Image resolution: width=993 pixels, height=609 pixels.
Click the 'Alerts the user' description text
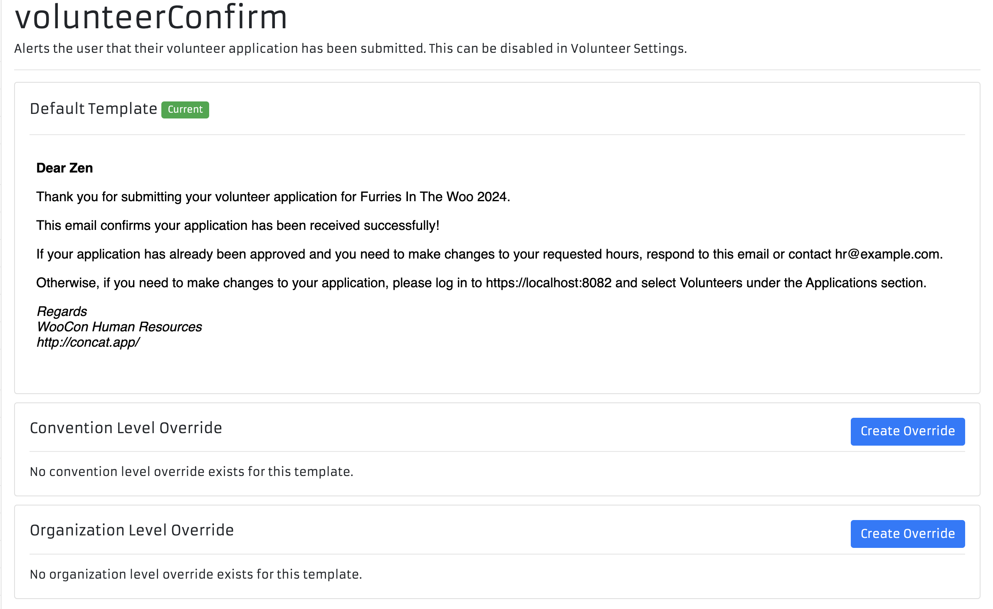point(350,49)
